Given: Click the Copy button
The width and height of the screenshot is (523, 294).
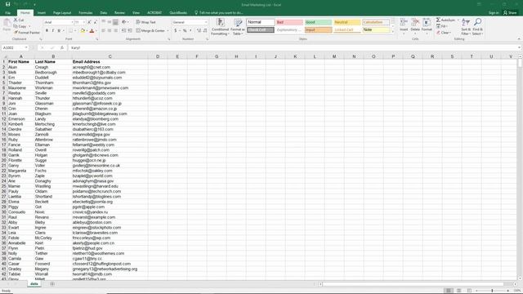Looking at the screenshot, I should pyautogui.click(x=20, y=26).
